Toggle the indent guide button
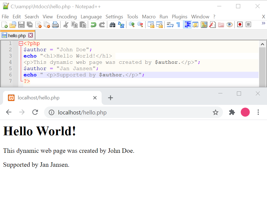Viewport: 267px width, 204px height. coord(187,25)
